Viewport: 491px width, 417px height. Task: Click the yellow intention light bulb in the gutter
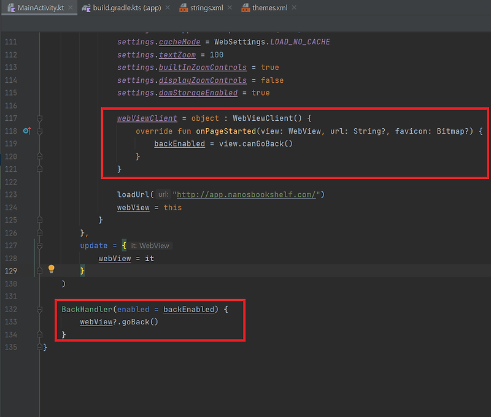point(51,268)
